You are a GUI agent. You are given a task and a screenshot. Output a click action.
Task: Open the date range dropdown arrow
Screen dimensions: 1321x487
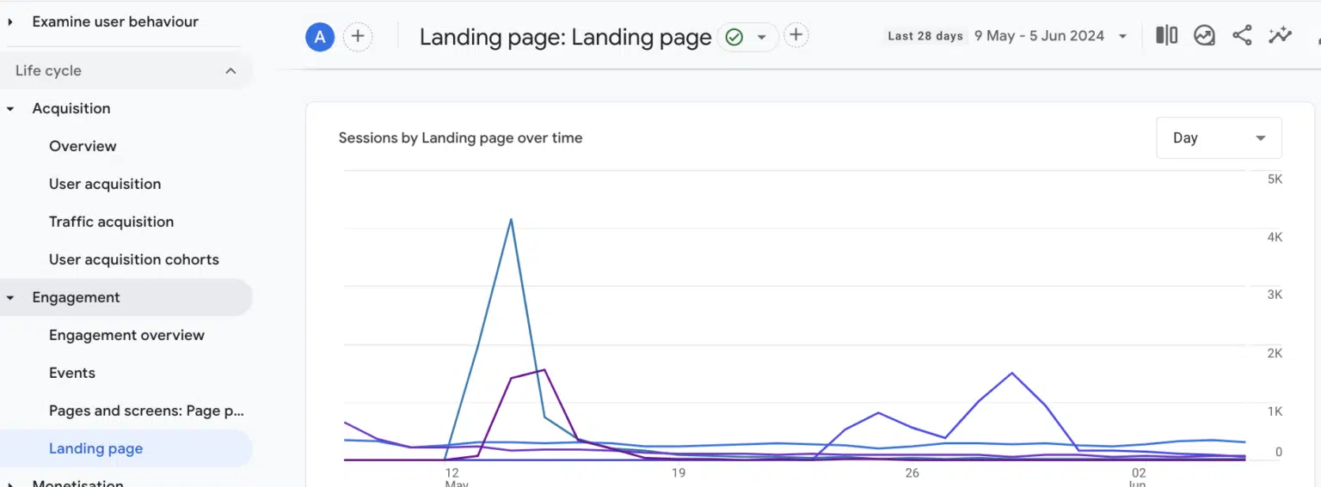1122,36
